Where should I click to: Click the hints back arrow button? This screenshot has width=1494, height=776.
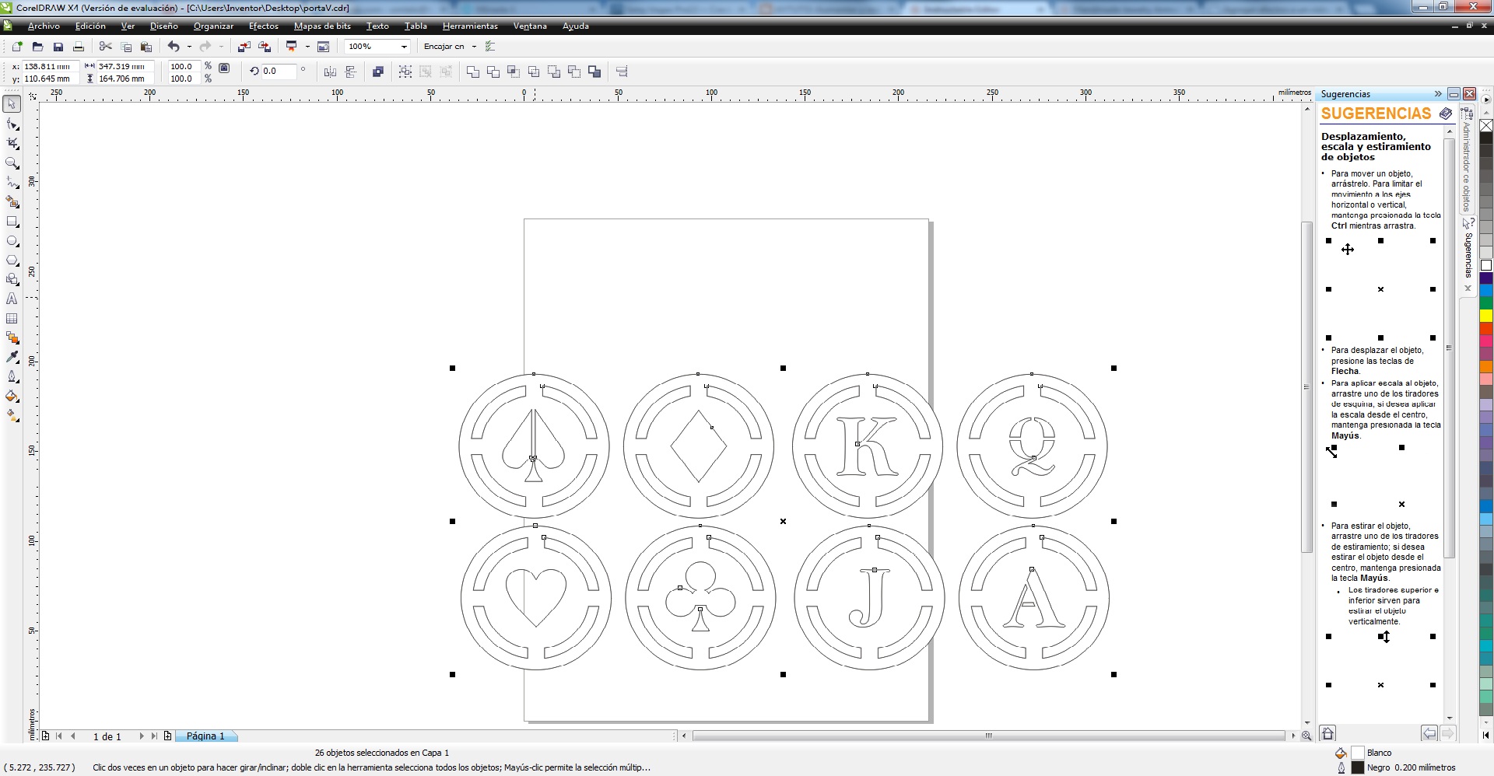pos(1429,732)
